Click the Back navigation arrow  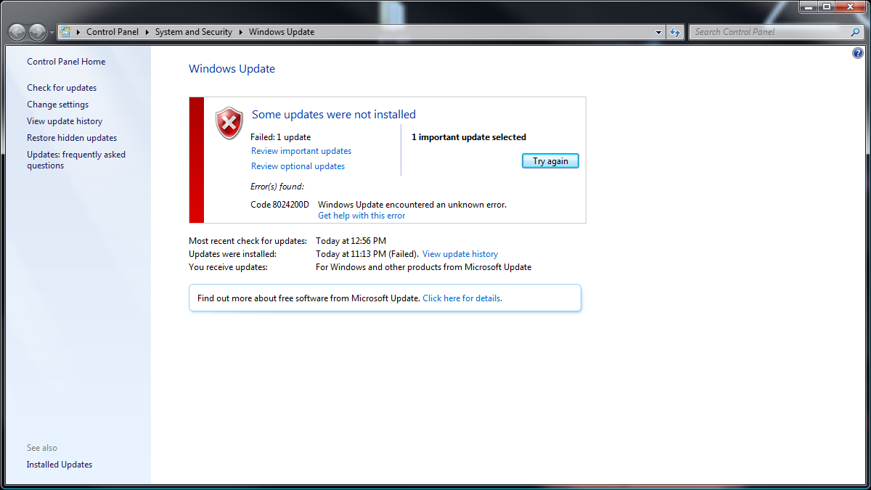(17, 32)
